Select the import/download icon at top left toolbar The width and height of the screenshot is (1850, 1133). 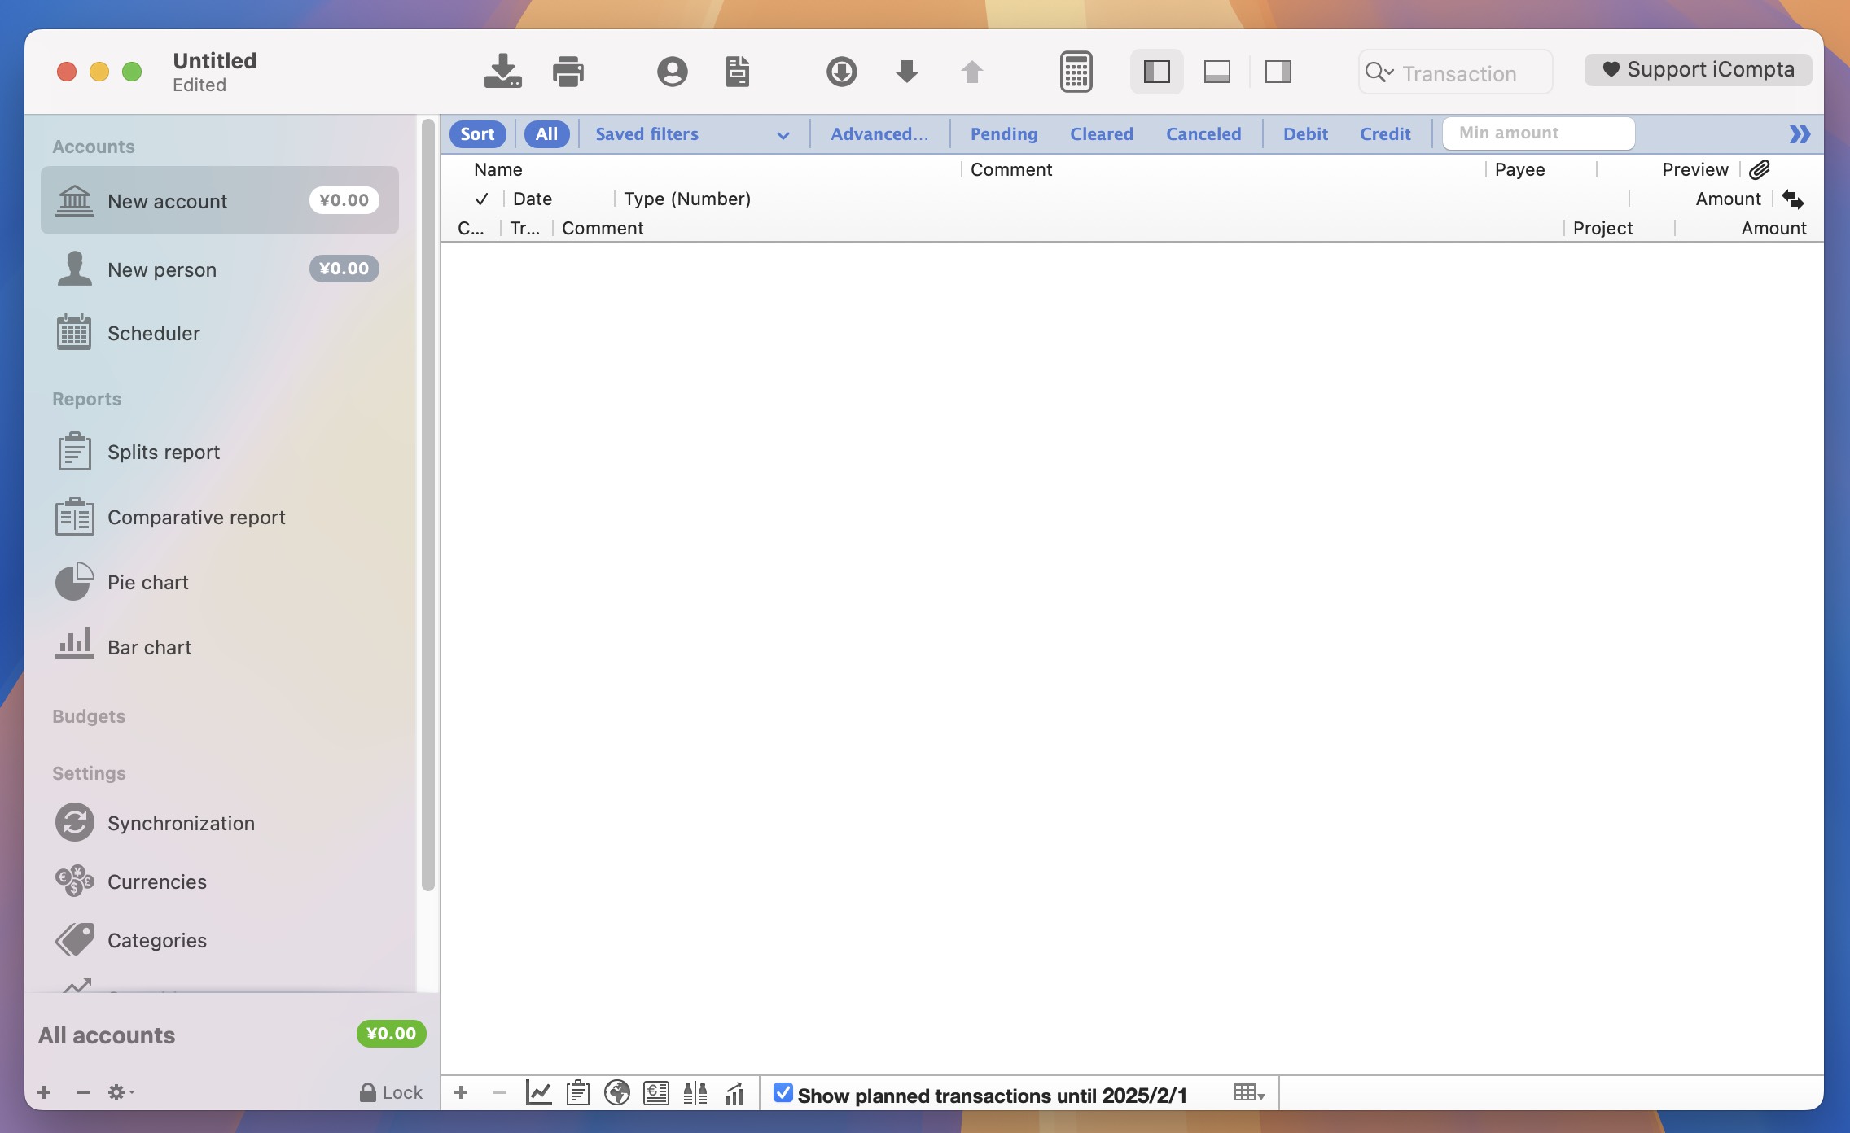(502, 72)
